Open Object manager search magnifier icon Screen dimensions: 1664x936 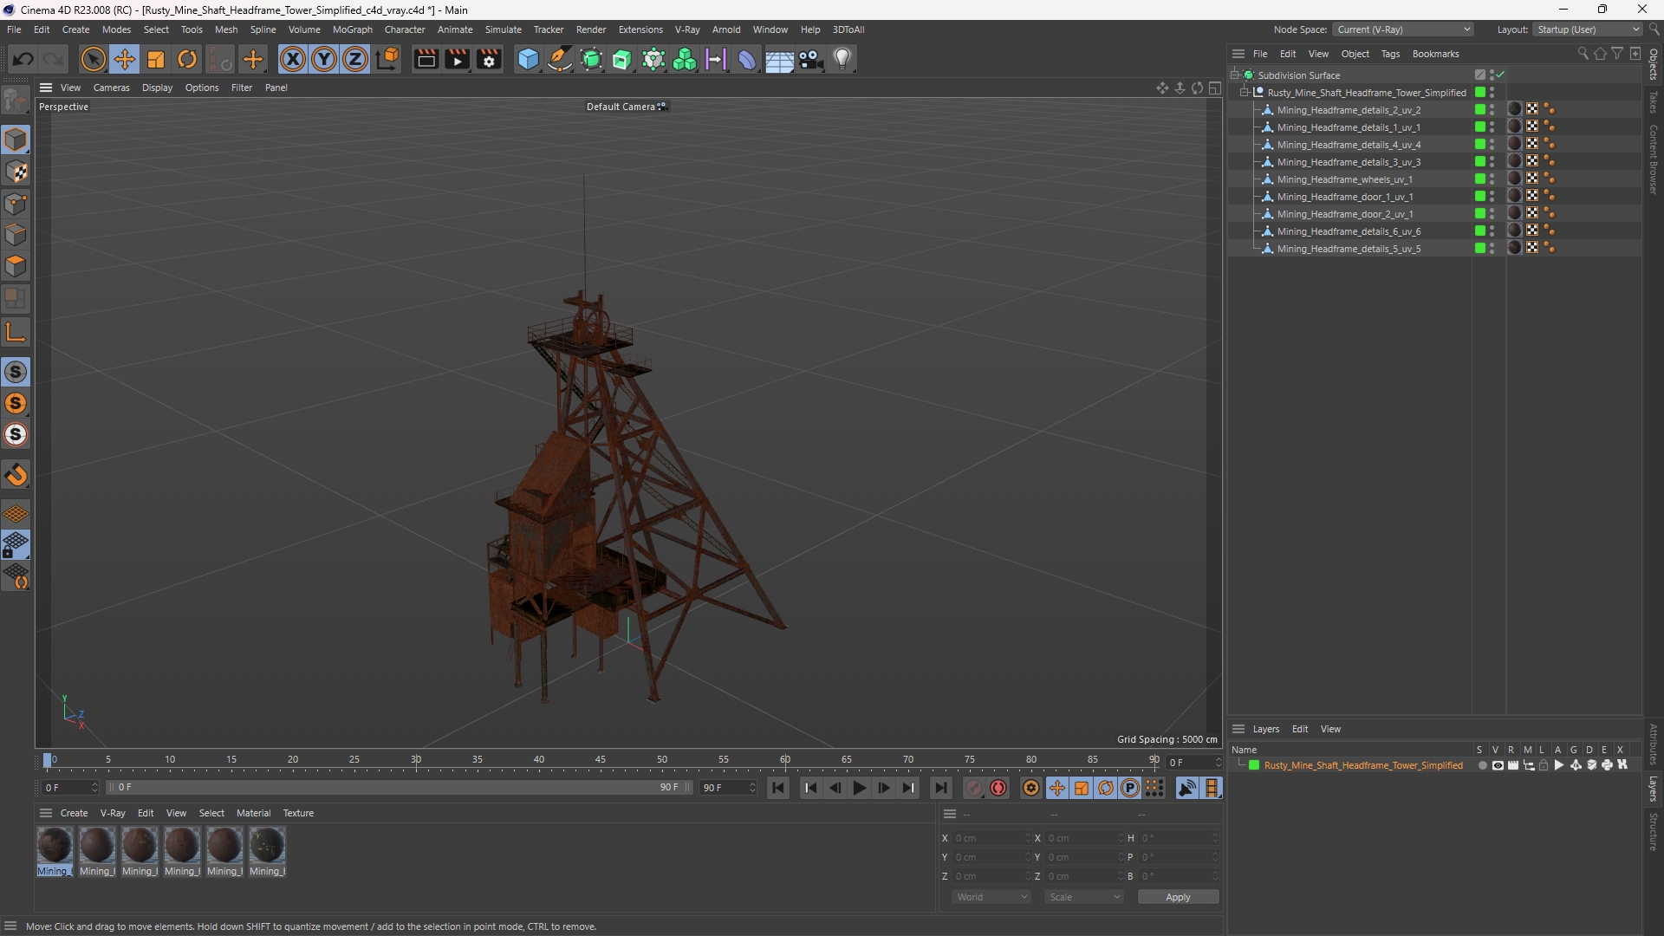click(x=1583, y=54)
